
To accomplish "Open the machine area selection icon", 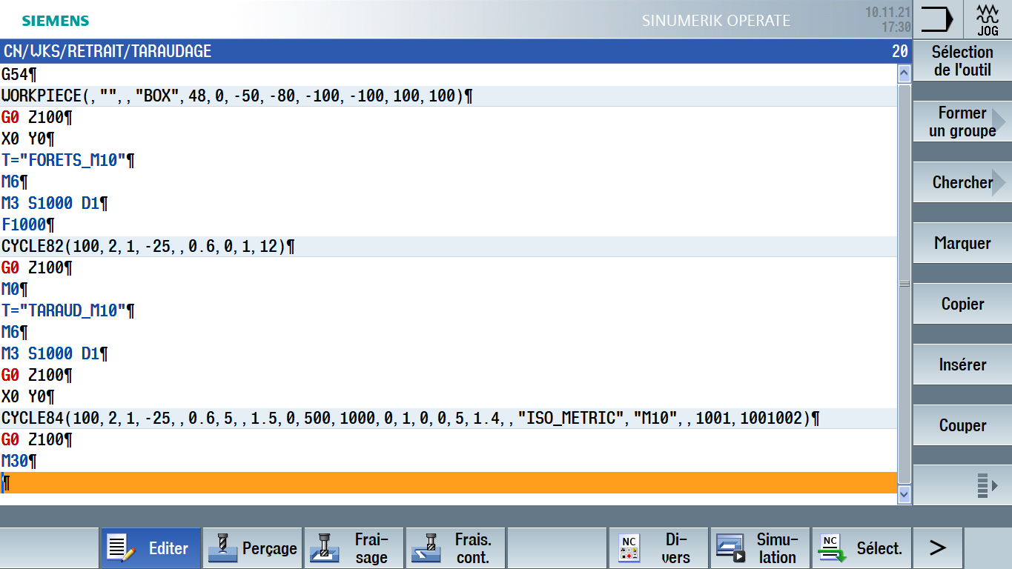I will click(x=937, y=19).
